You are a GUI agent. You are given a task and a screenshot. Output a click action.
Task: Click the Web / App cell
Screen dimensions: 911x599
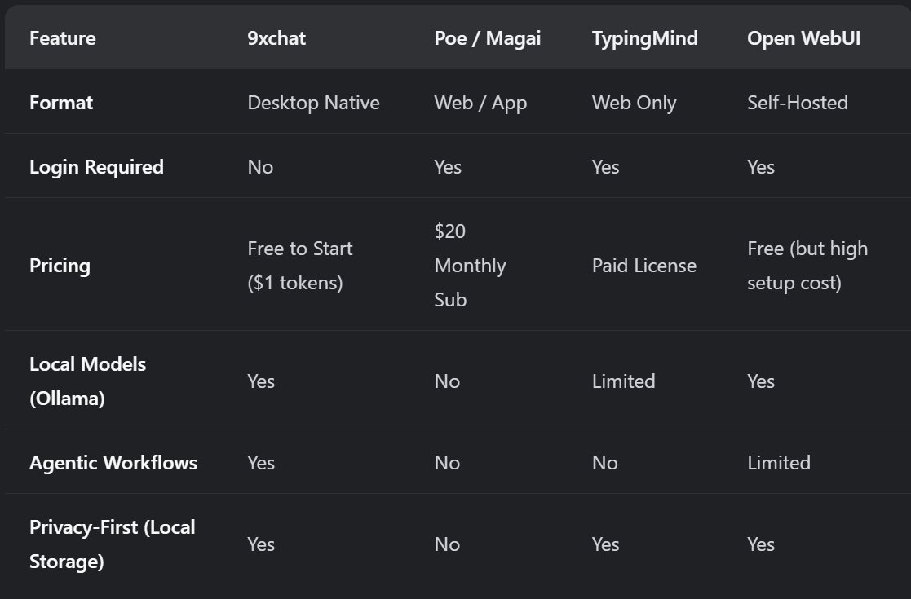click(480, 103)
